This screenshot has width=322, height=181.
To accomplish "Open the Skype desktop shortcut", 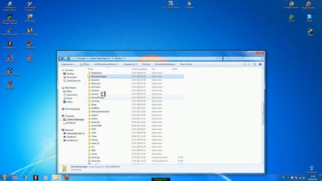I will click(309, 18).
